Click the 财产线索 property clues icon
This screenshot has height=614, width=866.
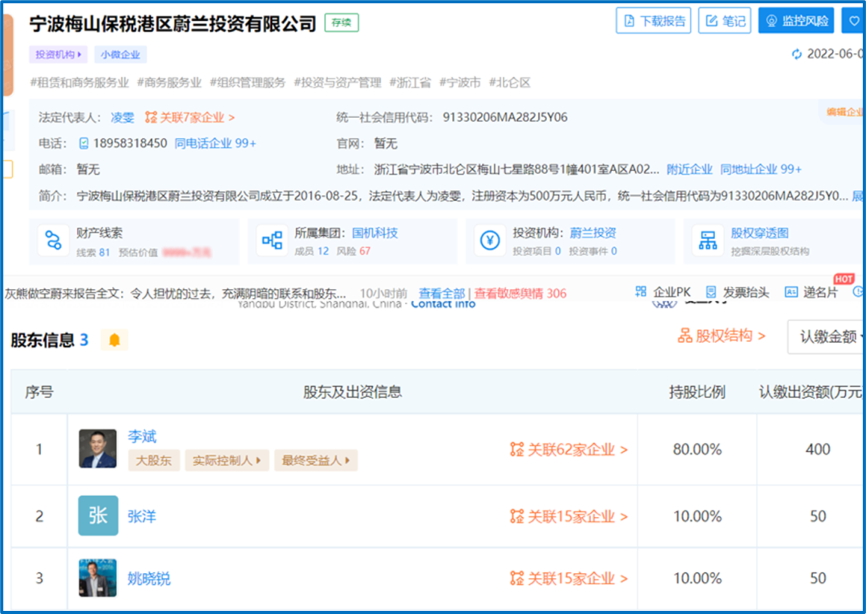(54, 240)
